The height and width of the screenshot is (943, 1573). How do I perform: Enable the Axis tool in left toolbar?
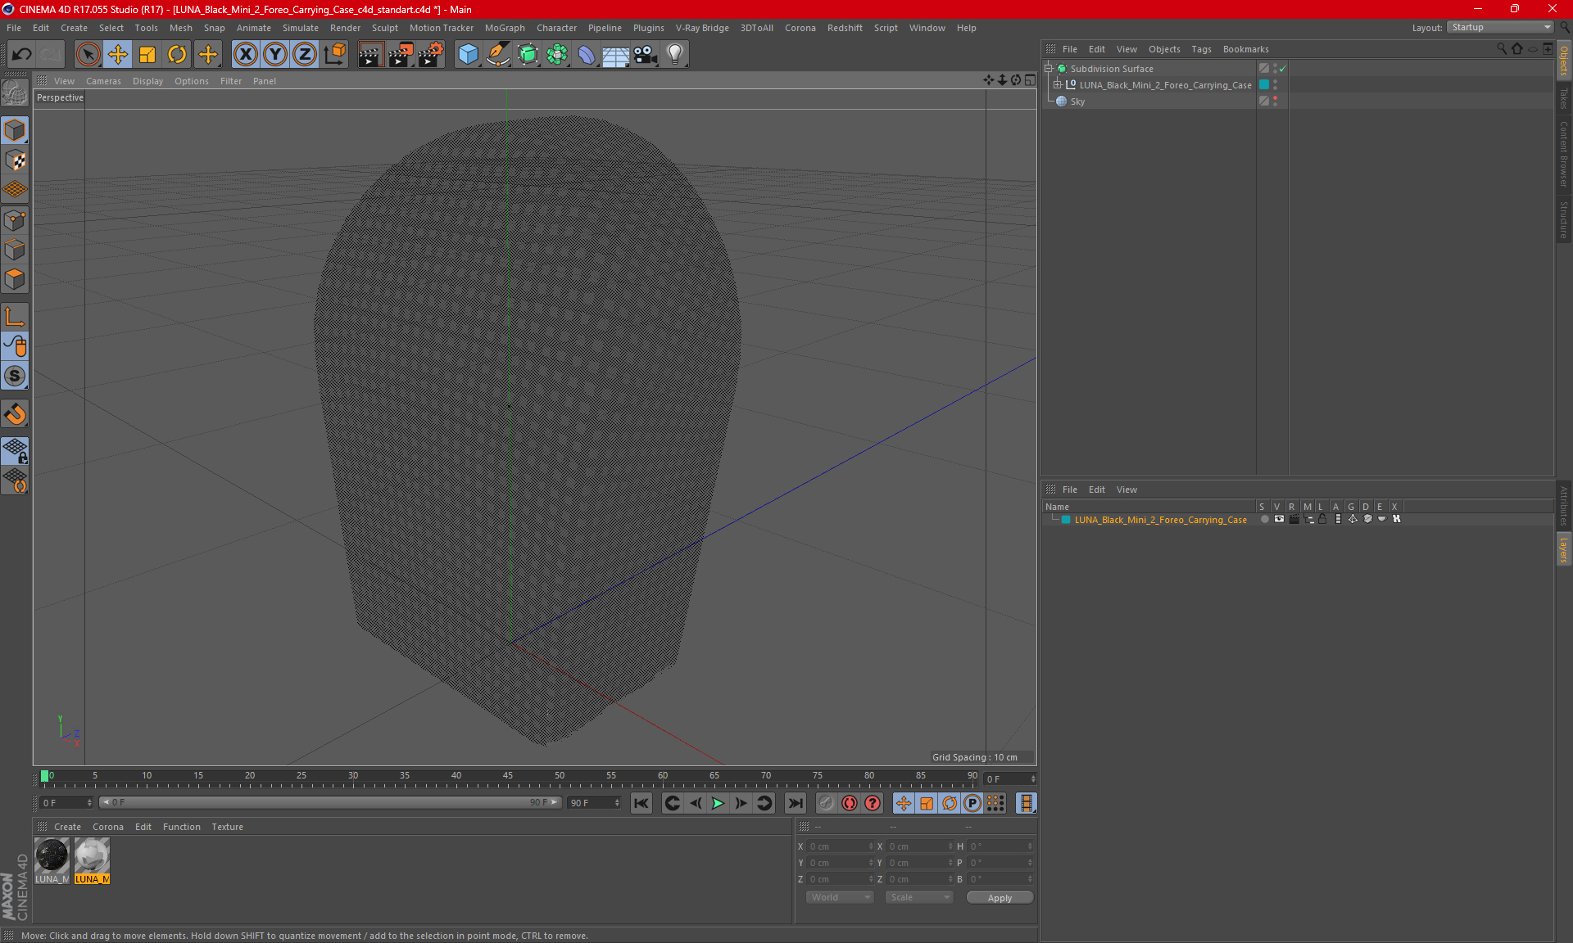(15, 317)
